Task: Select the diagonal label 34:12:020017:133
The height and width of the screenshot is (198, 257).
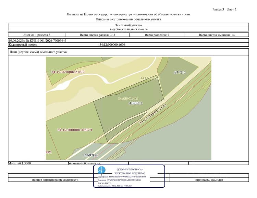Action: [x=153, y=114]
